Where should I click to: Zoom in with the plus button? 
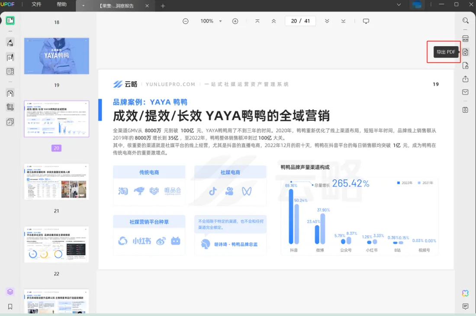point(235,21)
